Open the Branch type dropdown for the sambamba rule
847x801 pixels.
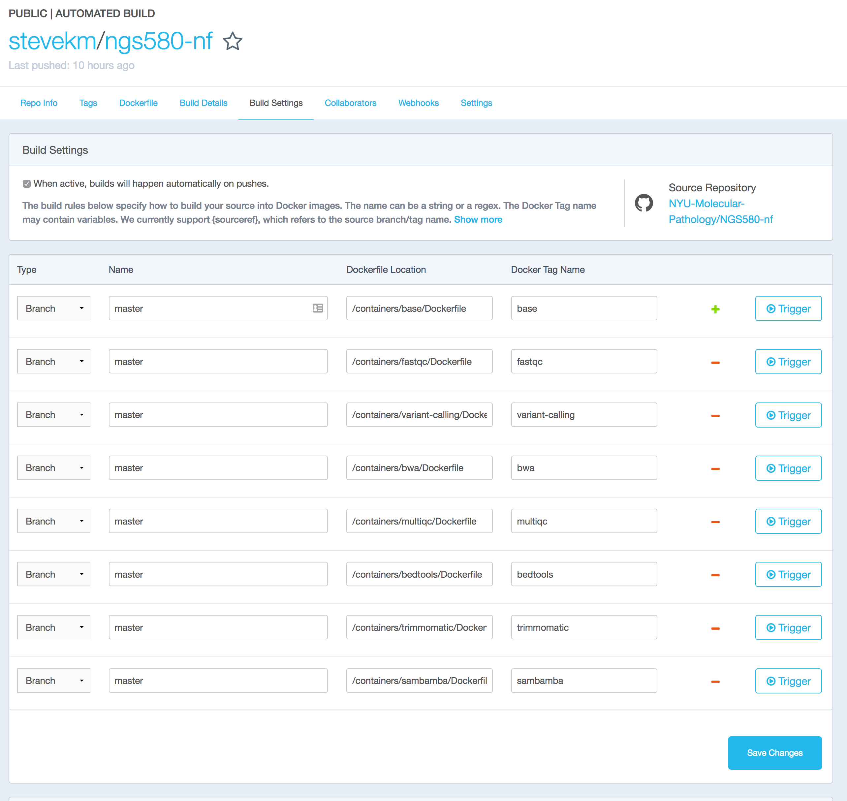pyautogui.click(x=53, y=681)
